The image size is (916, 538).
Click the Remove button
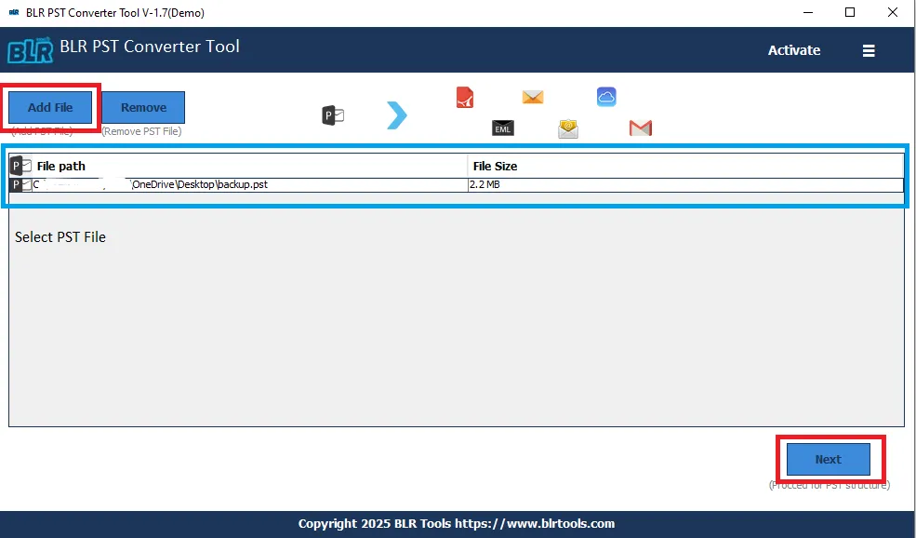[x=143, y=107]
